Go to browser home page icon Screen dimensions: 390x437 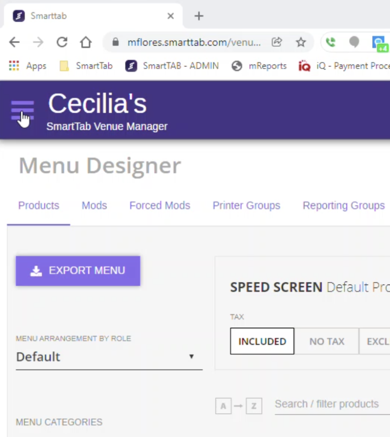tap(86, 42)
